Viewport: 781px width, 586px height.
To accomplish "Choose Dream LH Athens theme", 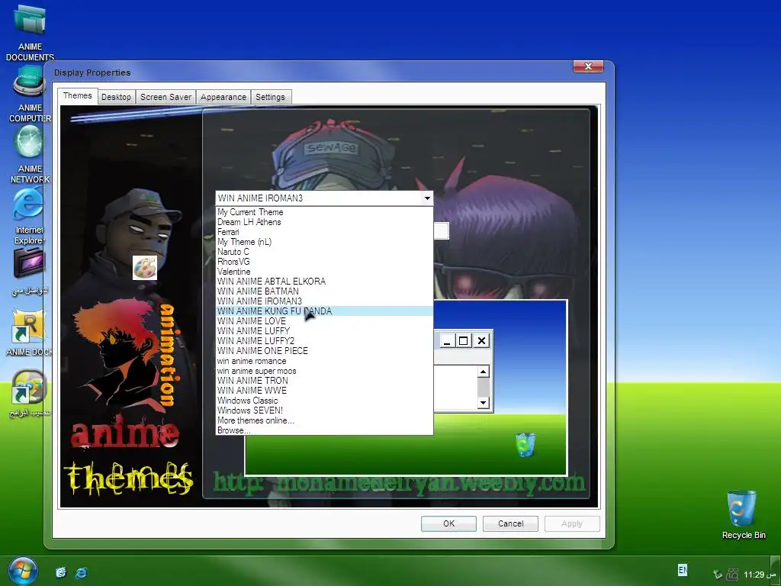I will (324, 222).
